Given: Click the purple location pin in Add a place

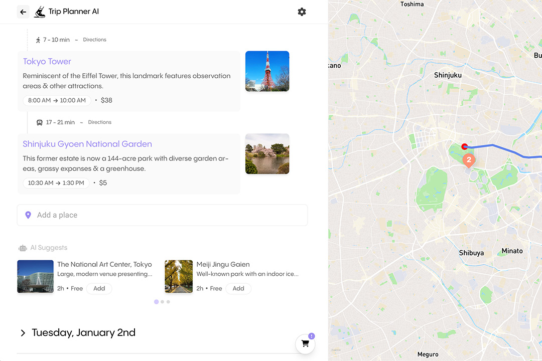Looking at the screenshot, I should 28,215.
